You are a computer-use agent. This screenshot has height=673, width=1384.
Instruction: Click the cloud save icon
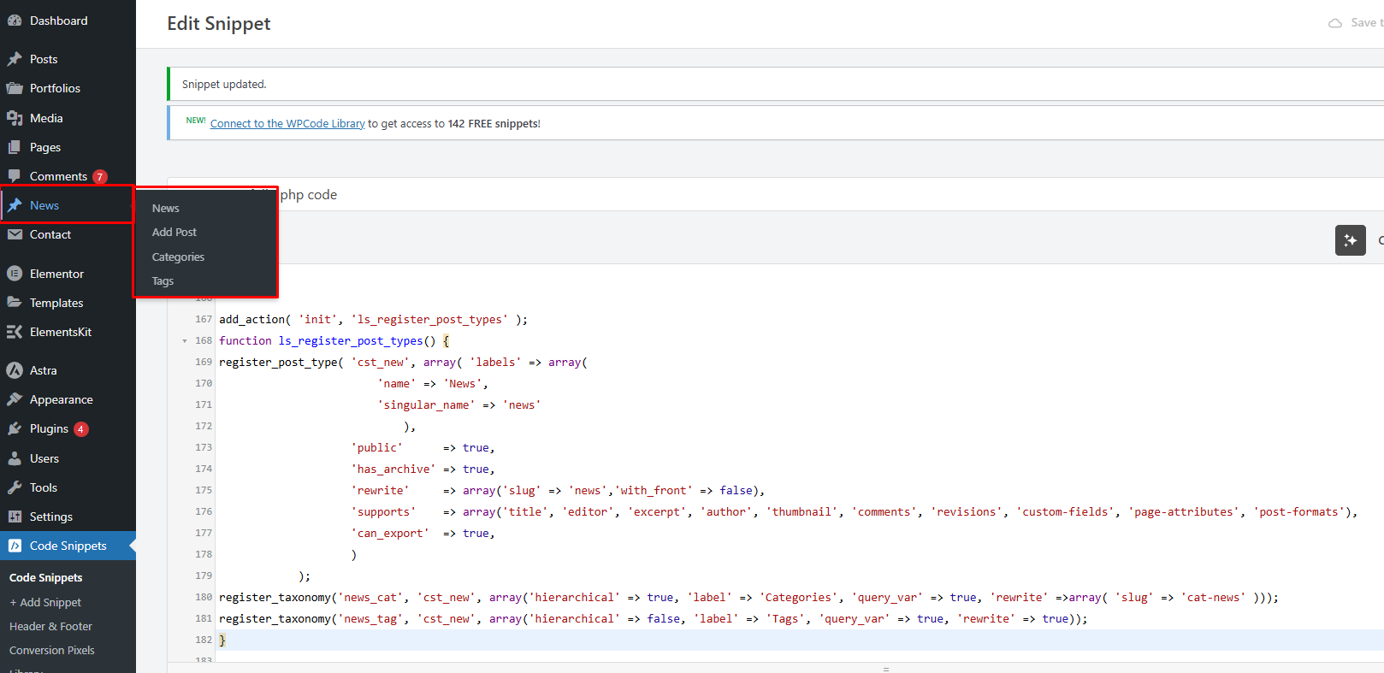[1334, 23]
